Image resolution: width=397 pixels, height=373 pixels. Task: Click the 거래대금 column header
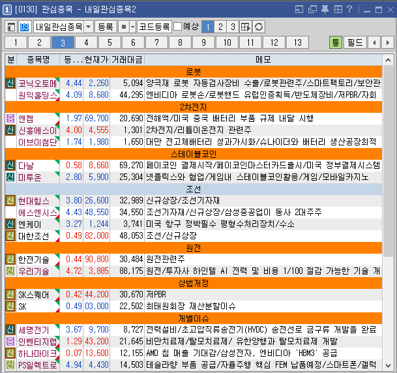[x=127, y=60]
